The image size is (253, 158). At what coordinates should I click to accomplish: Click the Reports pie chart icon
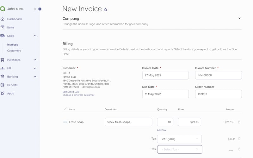click(x=3, y=85)
